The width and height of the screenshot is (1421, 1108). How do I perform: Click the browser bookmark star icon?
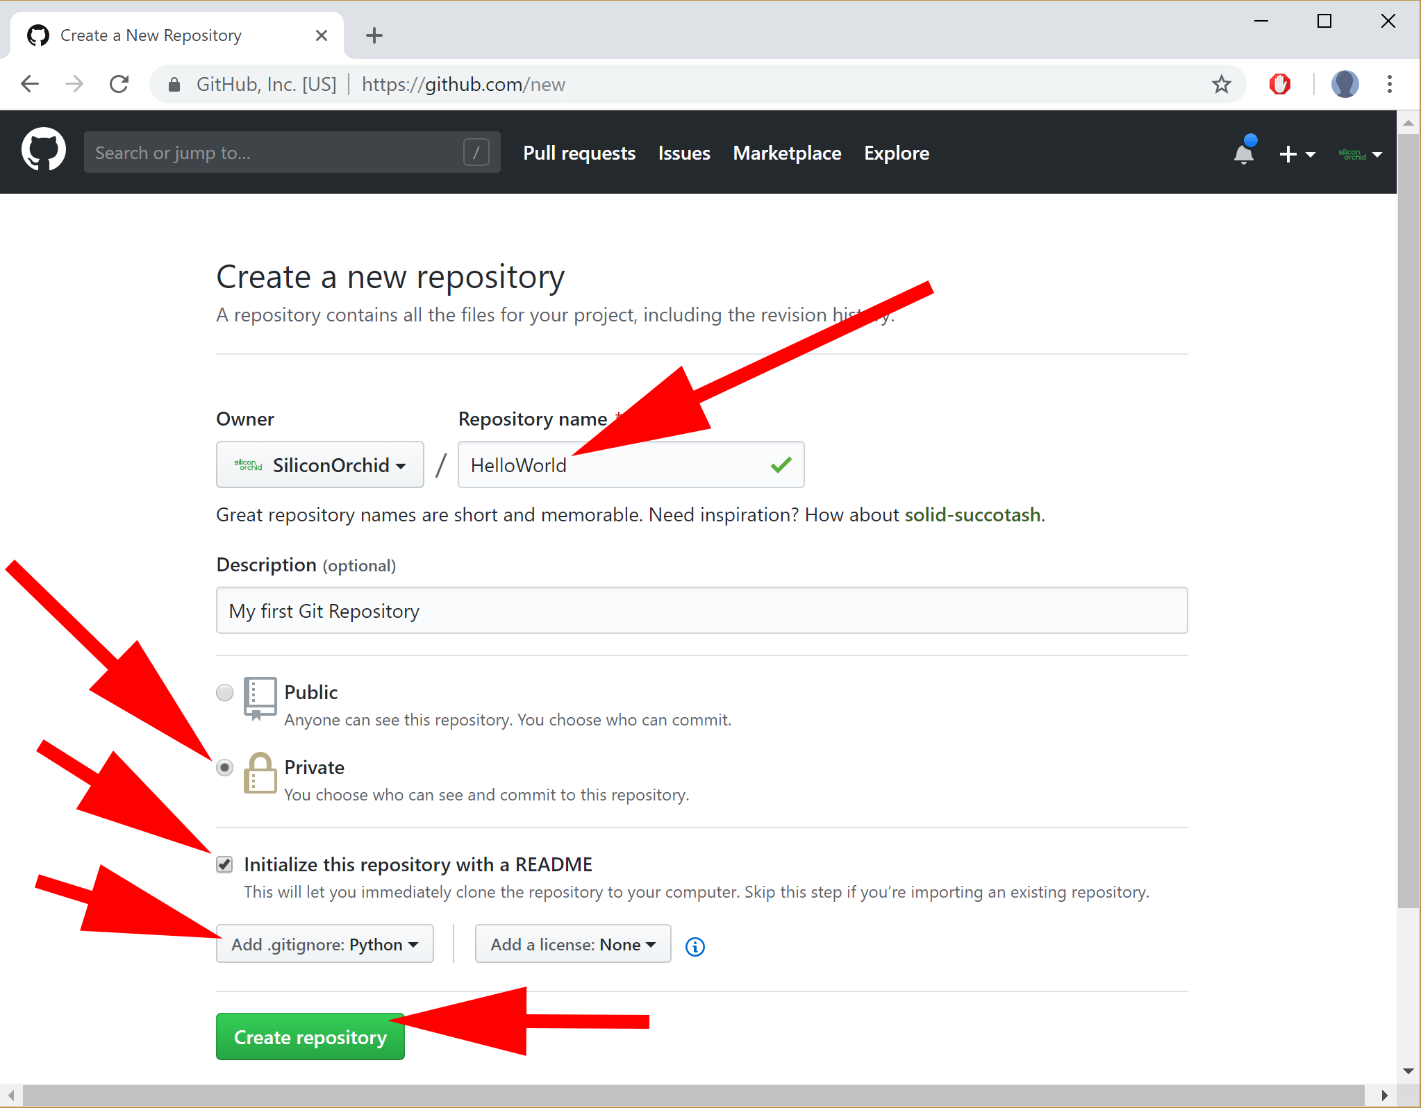[1222, 84]
